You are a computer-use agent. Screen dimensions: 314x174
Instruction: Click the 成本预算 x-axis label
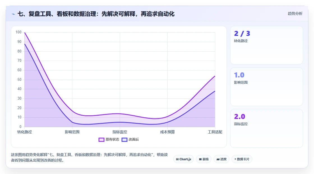click(x=167, y=132)
